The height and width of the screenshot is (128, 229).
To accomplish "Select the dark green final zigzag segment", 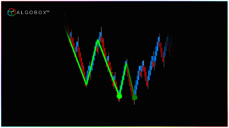I will [x=131, y=81].
